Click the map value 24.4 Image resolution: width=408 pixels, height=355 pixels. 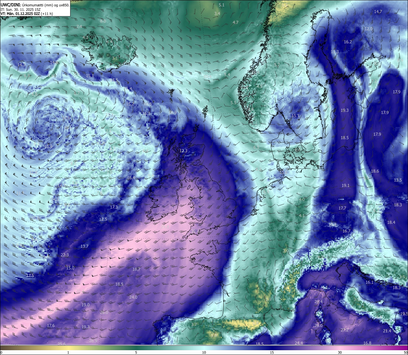pos(299,343)
